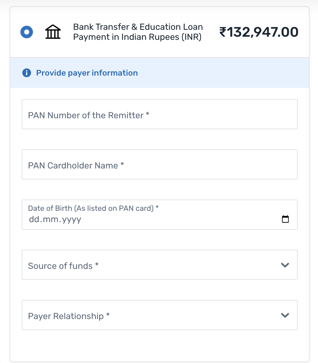318x363 pixels.
Task: Click the calendar icon for Date of Birth
Action: 285,219
